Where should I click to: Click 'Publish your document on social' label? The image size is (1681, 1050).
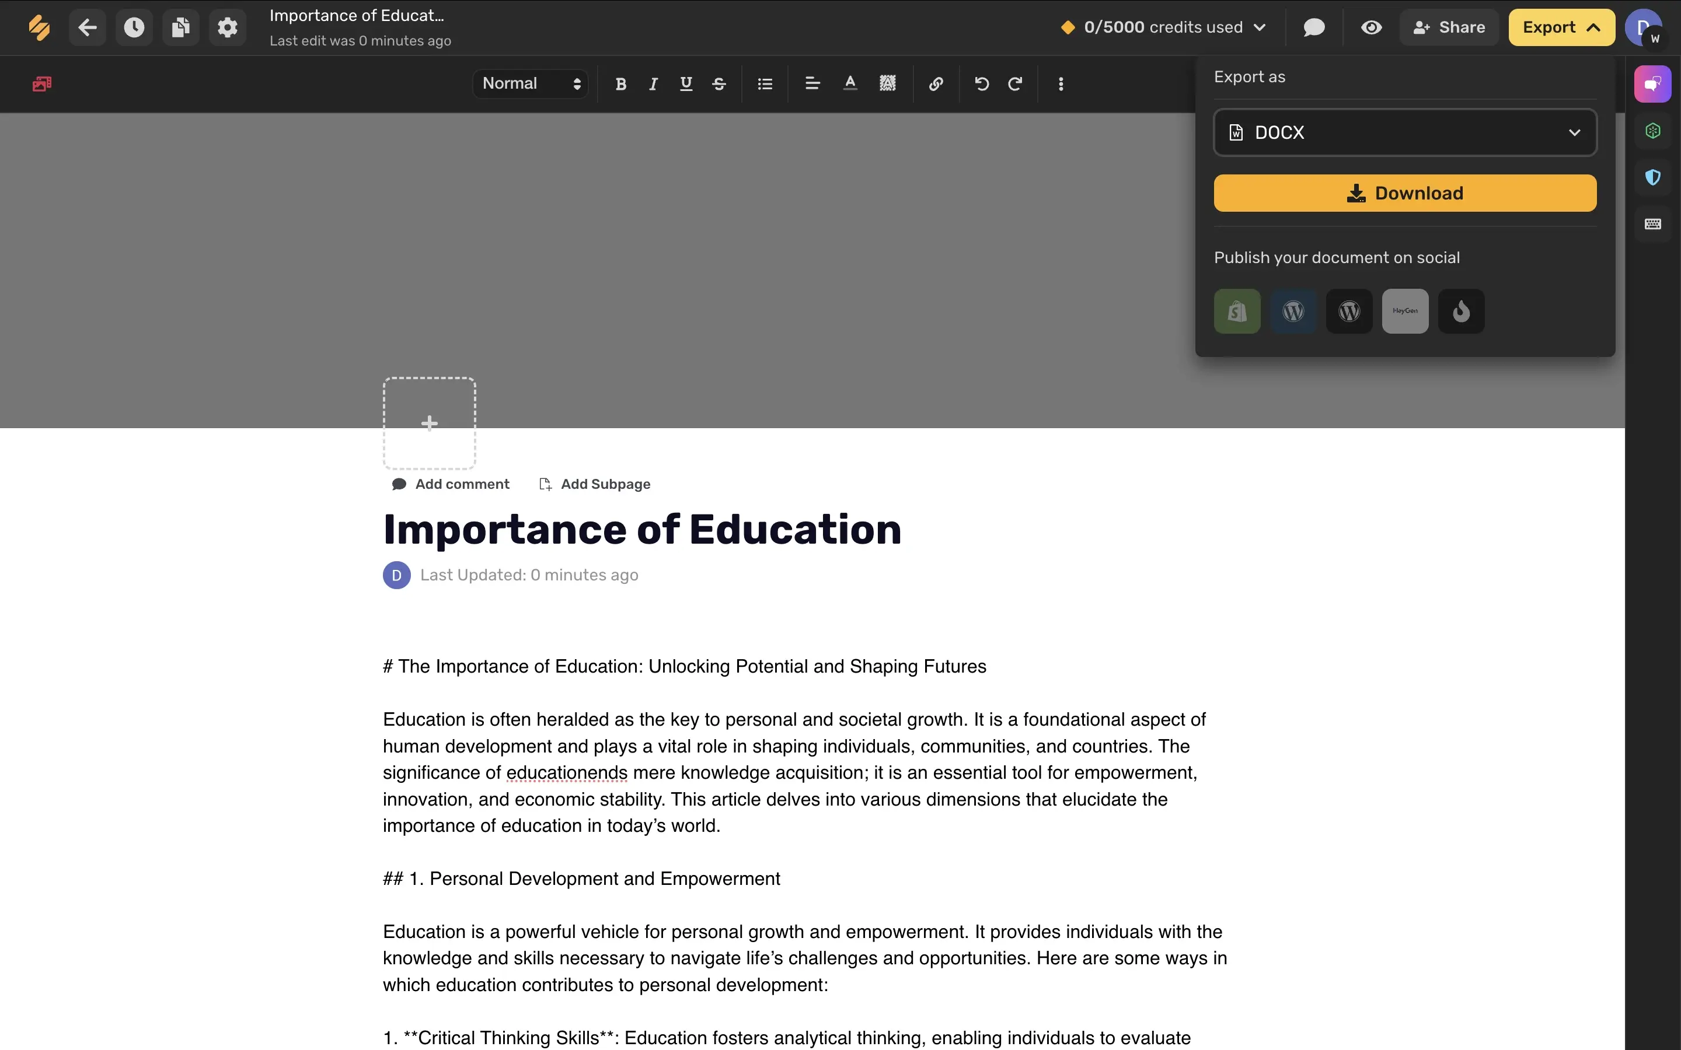click(x=1337, y=258)
